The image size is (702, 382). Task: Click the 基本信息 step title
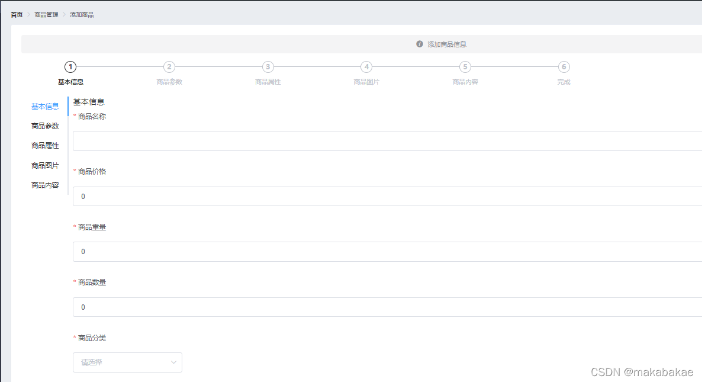(x=71, y=82)
